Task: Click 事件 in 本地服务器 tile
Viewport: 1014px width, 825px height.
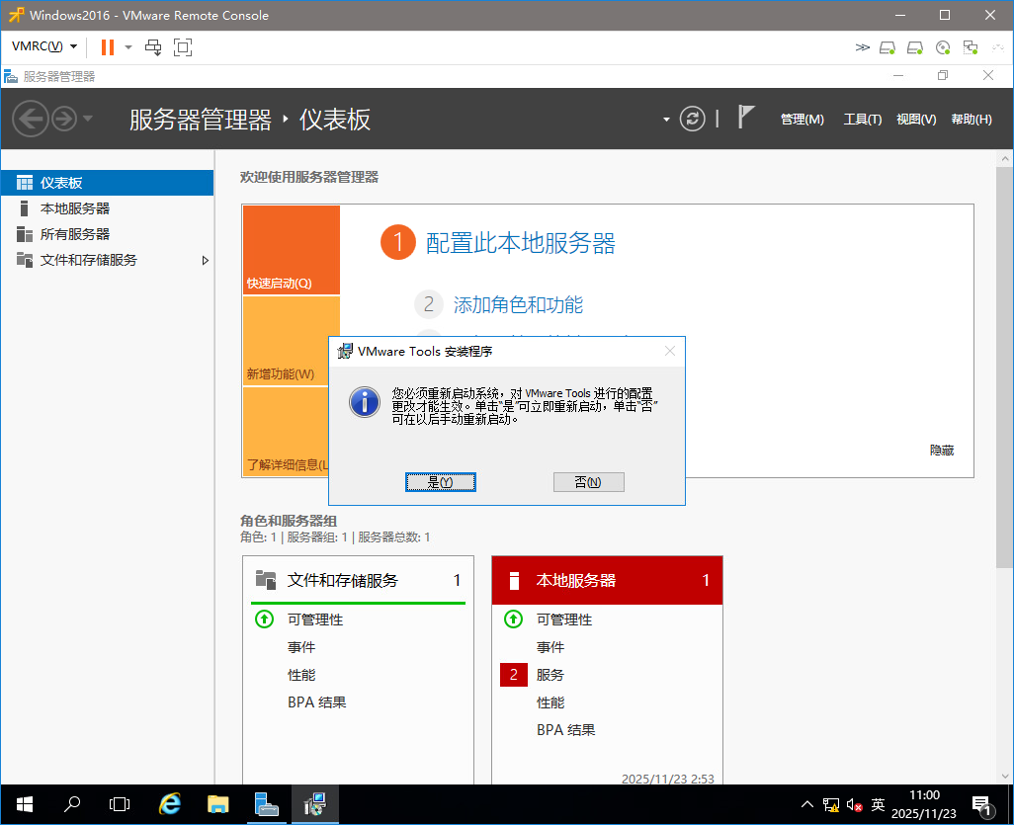Action: 550,647
